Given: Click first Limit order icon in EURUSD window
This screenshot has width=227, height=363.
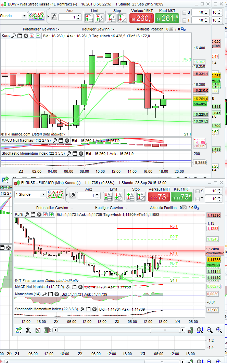Looking at the screenshot, I should [108, 196].
